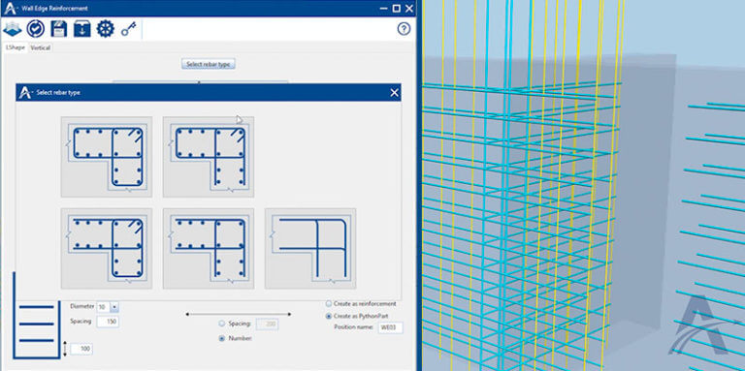
Task: Click the box with down arrow icon
Action: coord(81,29)
